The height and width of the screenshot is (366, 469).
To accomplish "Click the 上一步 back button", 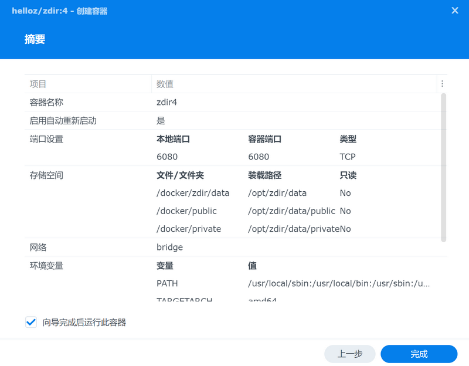I will [349, 354].
